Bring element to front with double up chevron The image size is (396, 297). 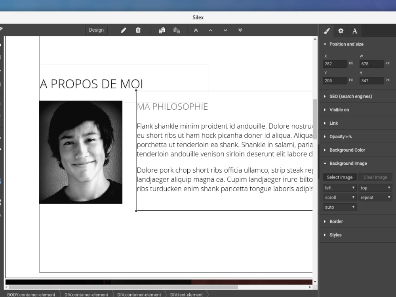(196, 30)
